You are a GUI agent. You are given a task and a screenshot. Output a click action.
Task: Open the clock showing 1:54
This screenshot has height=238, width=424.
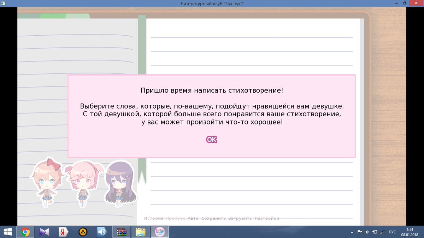click(x=410, y=229)
